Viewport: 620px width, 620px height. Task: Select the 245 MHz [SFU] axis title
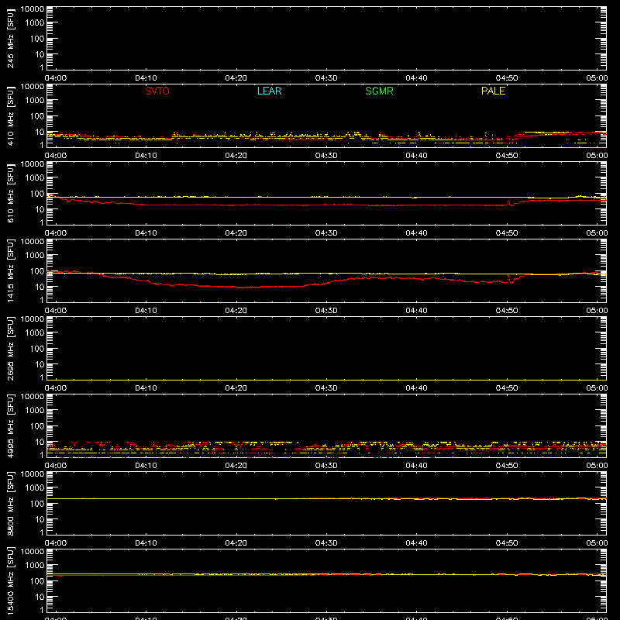point(11,38)
